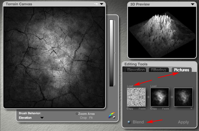Image resolution: width=199 pixels, height=131 pixels.
Task: Click Load above the first picture
Action: coord(130,86)
